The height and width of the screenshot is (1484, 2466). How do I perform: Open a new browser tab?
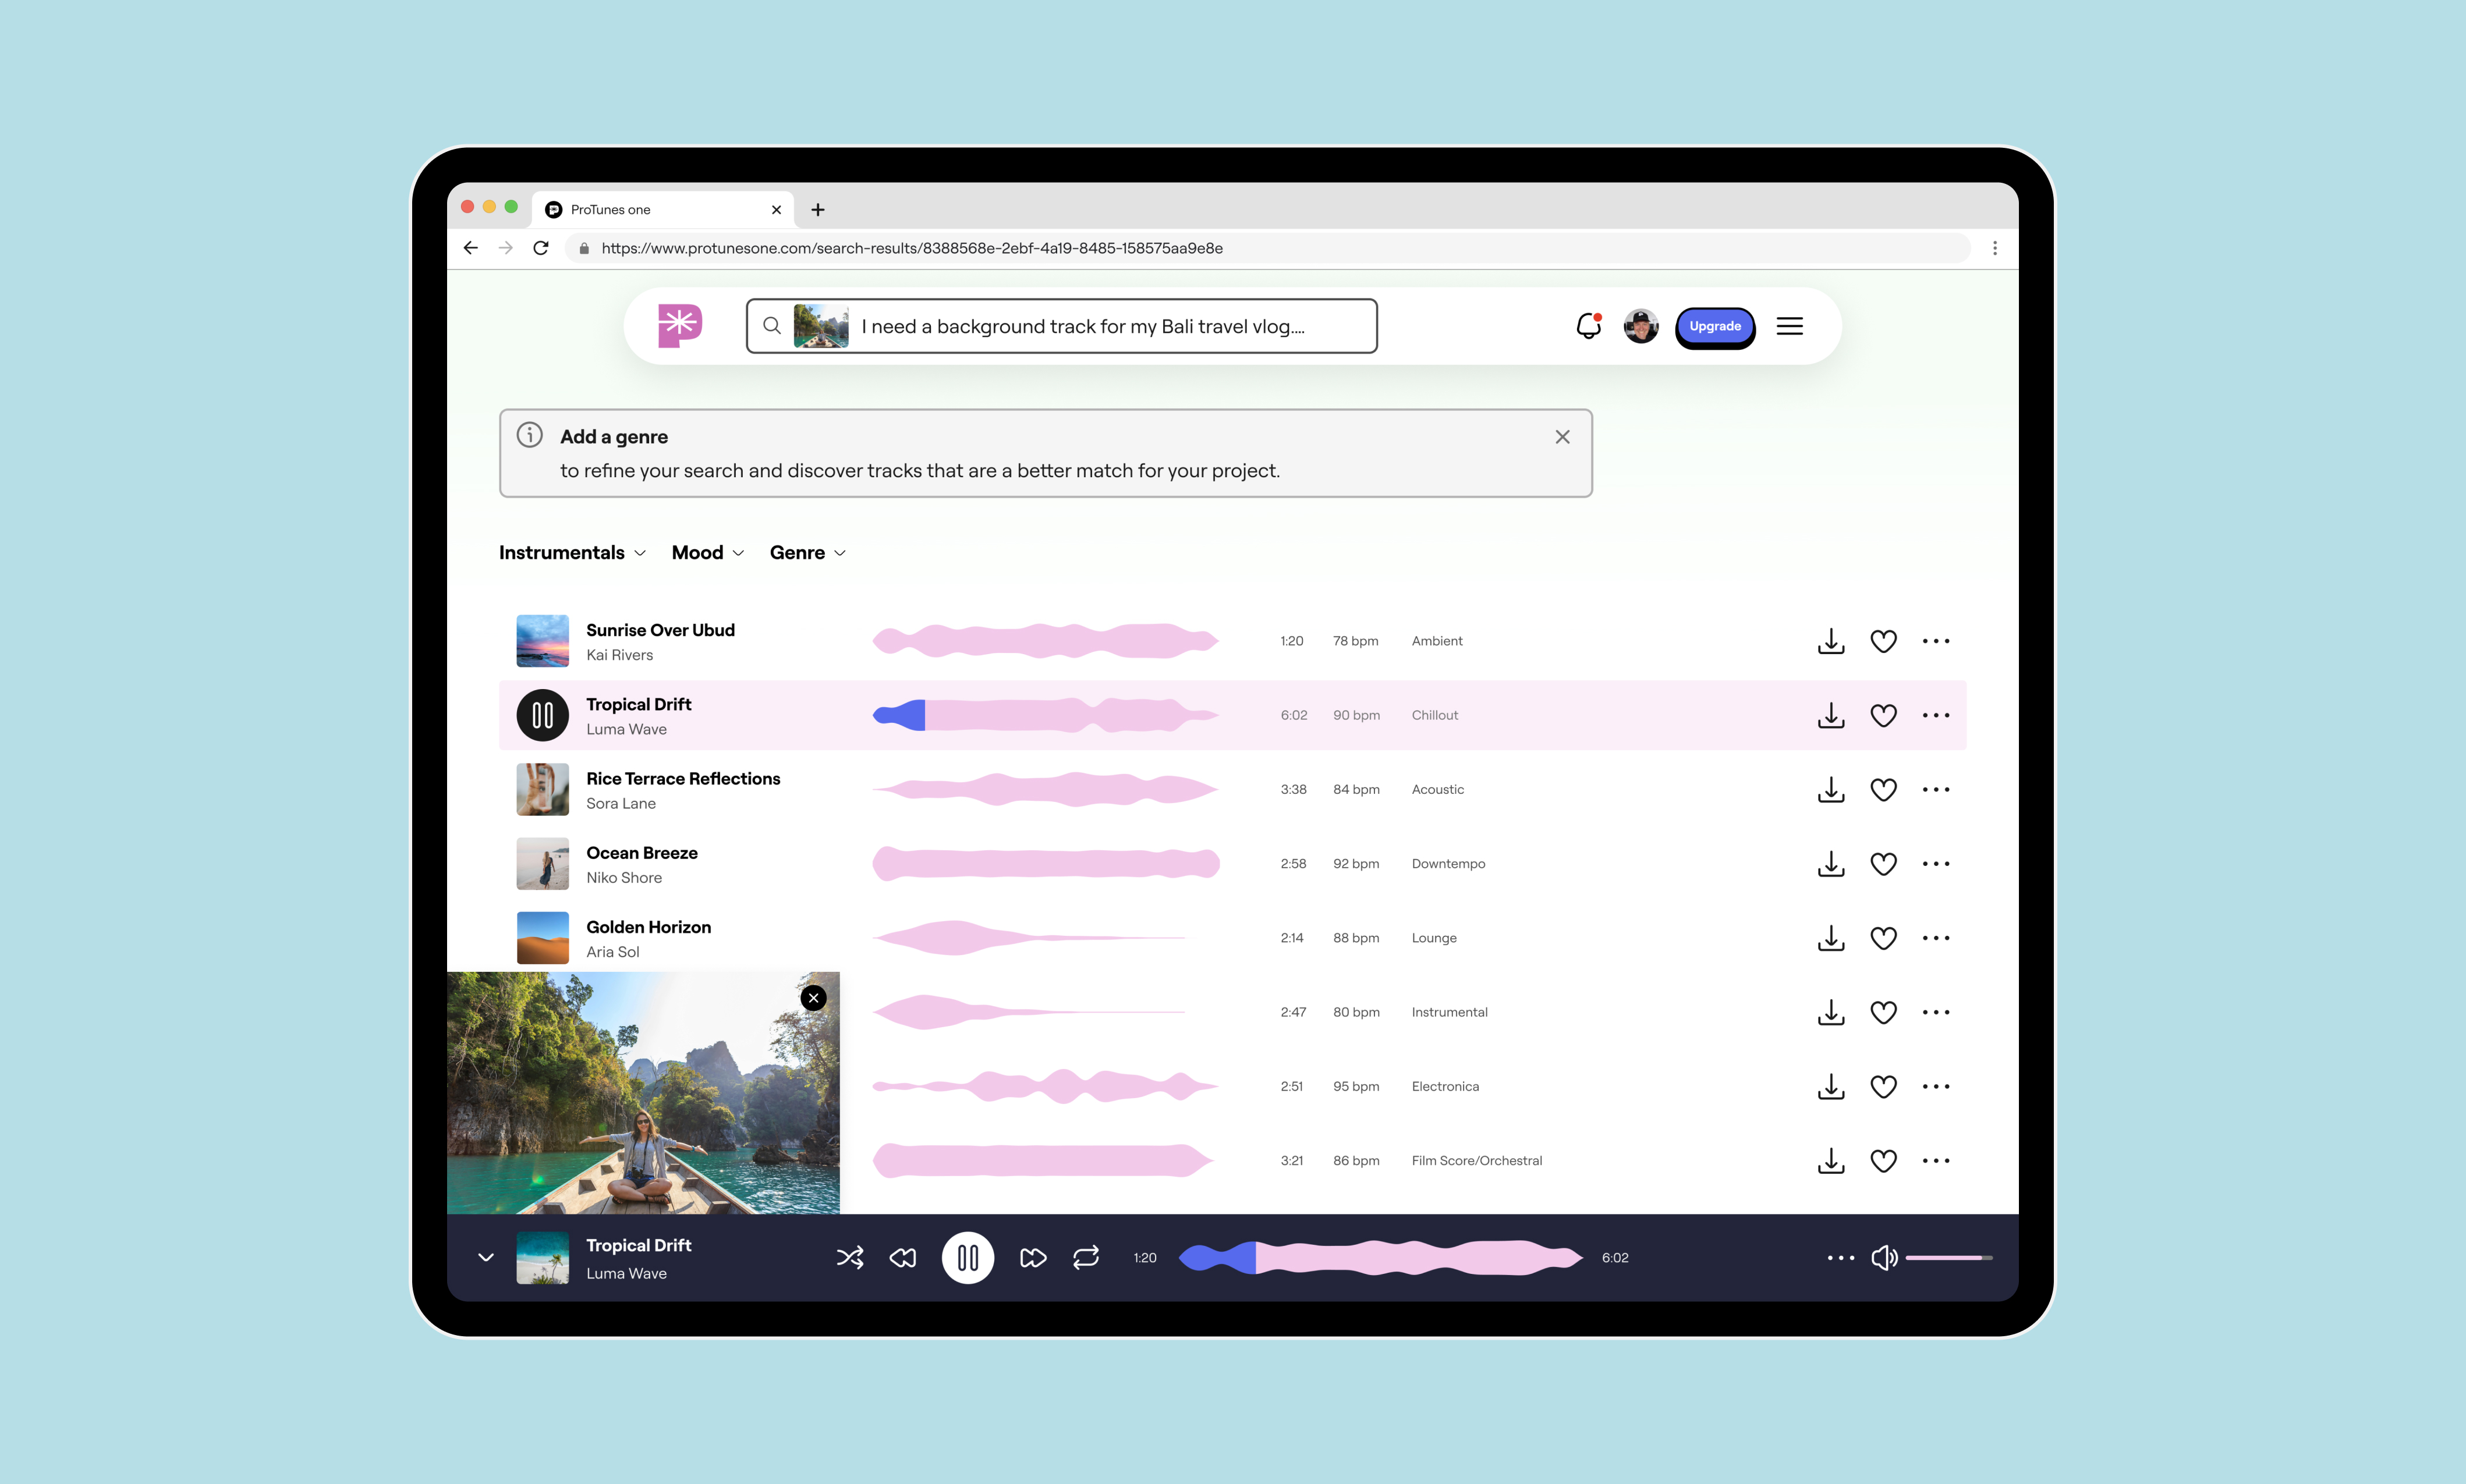click(x=818, y=210)
